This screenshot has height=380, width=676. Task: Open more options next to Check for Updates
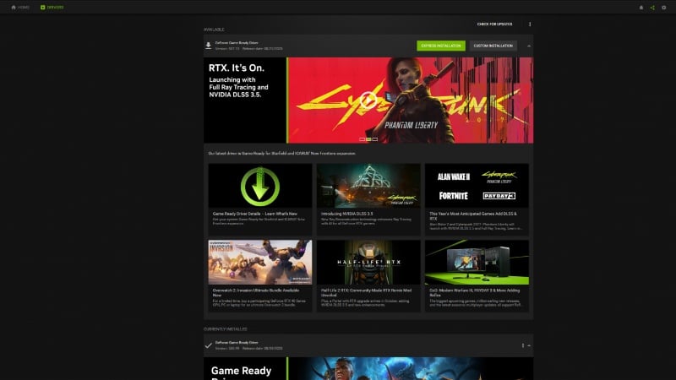click(x=530, y=24)
